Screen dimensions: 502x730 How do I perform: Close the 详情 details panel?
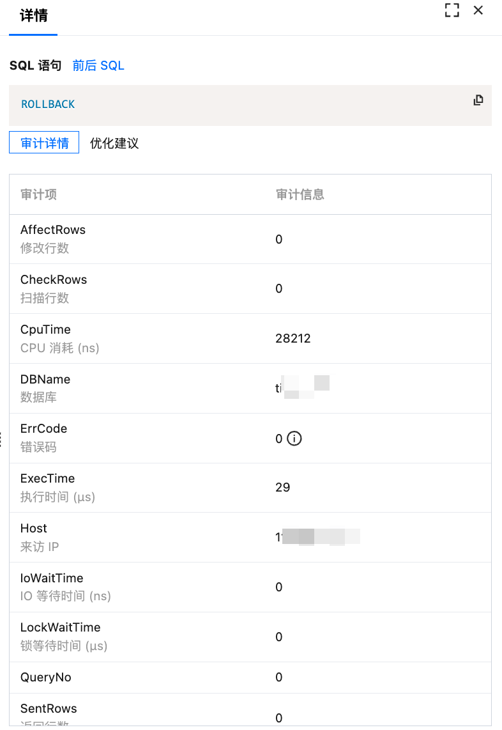click(x=478, y=10)
